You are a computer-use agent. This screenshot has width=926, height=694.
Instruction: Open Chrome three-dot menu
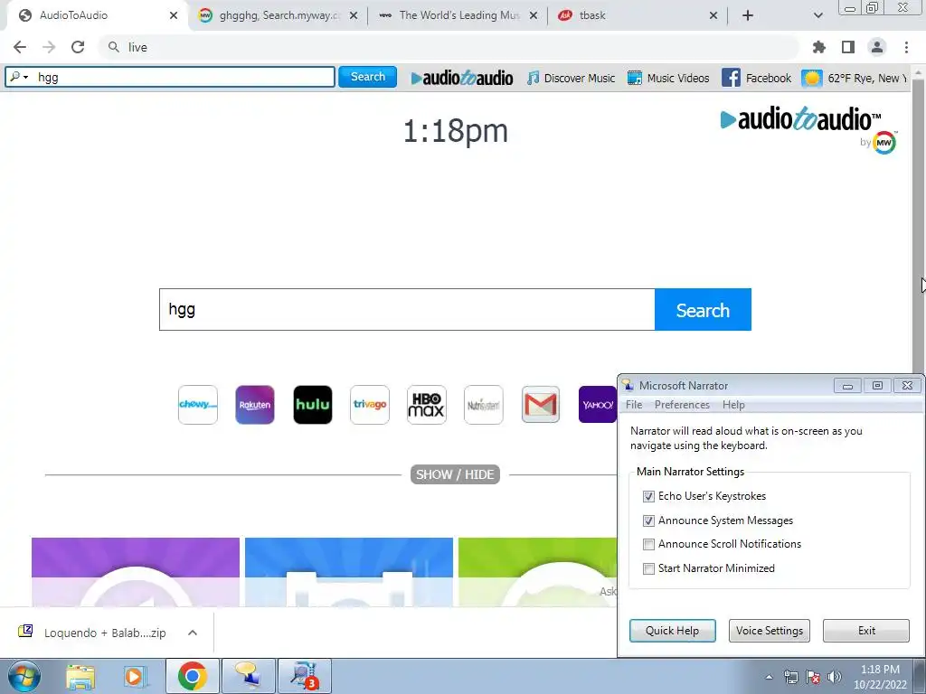(x=906, y=47)
